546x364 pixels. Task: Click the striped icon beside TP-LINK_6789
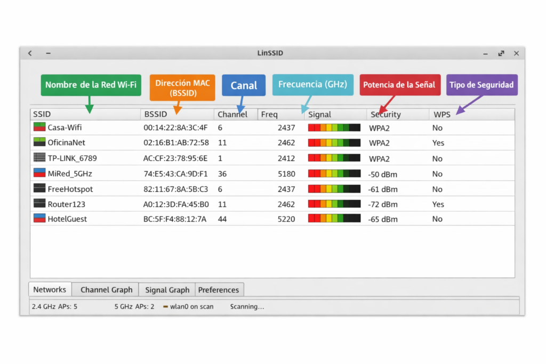[39, 157]
